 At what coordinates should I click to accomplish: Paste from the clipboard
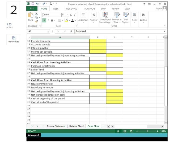[31, 17]
